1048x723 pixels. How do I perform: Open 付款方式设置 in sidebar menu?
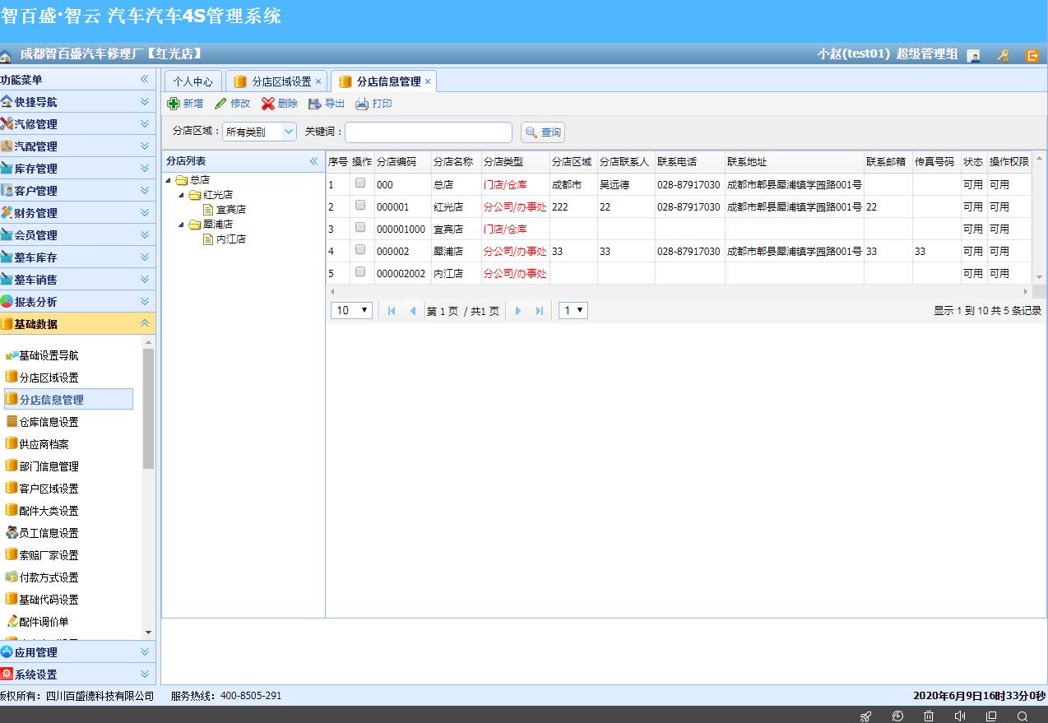click(x=49, y=577)
